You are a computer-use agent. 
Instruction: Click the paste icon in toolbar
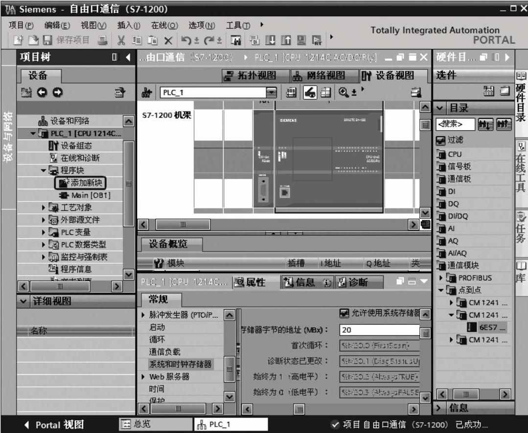[153, 41]
